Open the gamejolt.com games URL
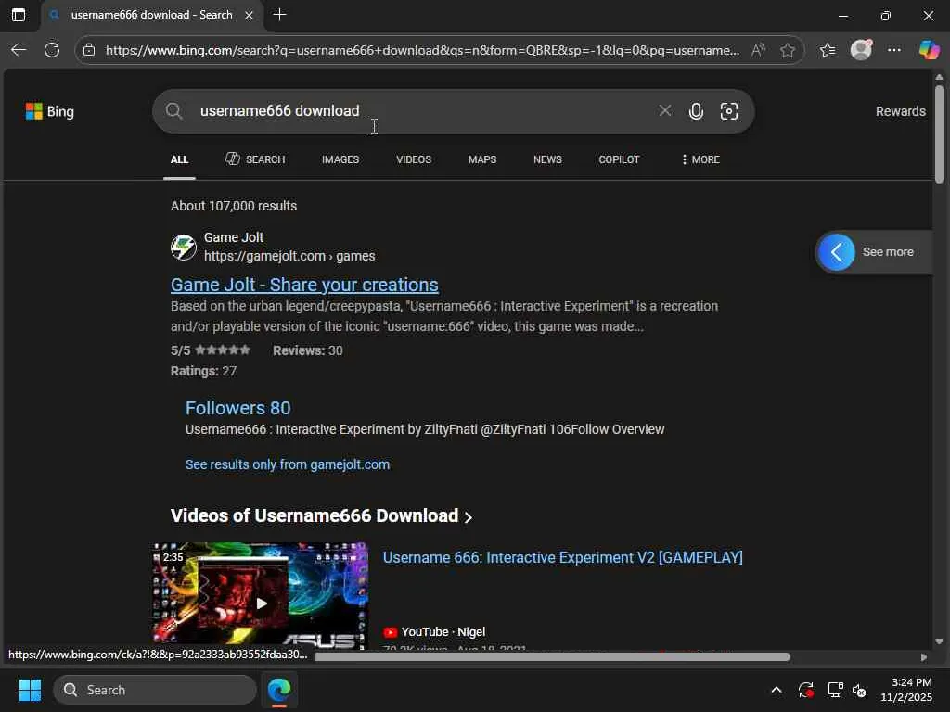950x712 pixels. click(289, 256)
